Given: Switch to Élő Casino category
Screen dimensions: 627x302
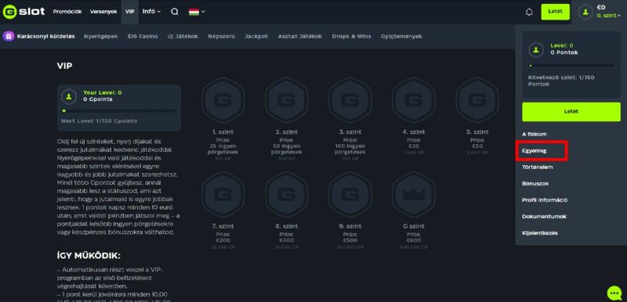Looking at the screenshot, I should tap(143, 36).
